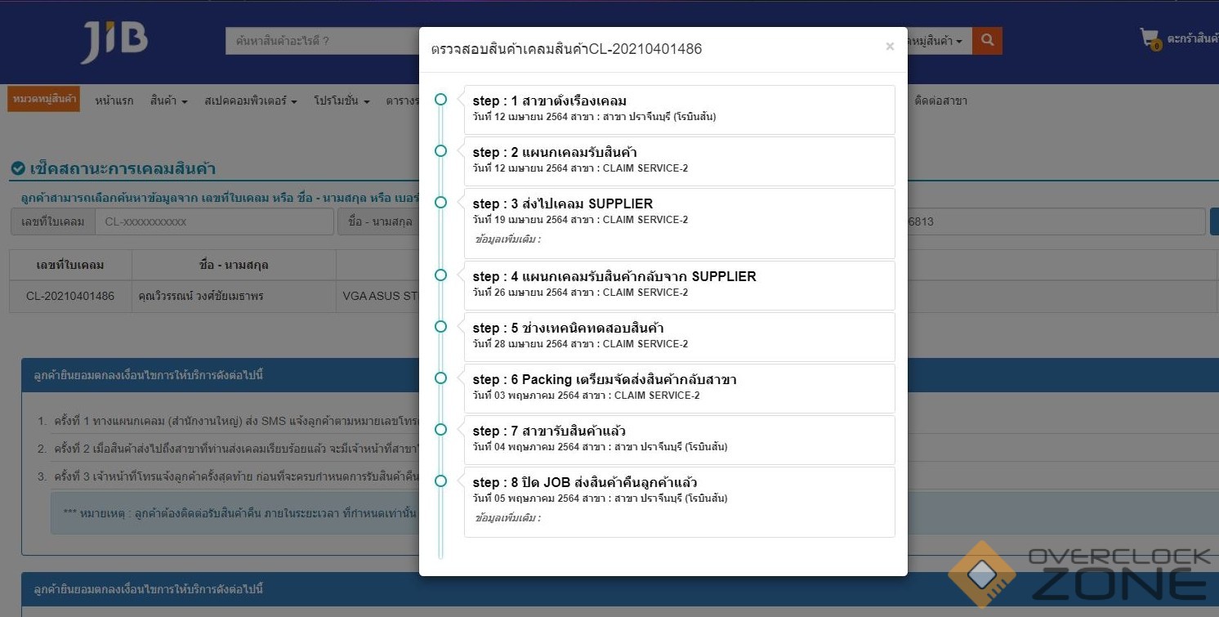Click the step 7 timeline circle marker
The height and width of the screenshot is (617, 1219).
coord(440,430)
